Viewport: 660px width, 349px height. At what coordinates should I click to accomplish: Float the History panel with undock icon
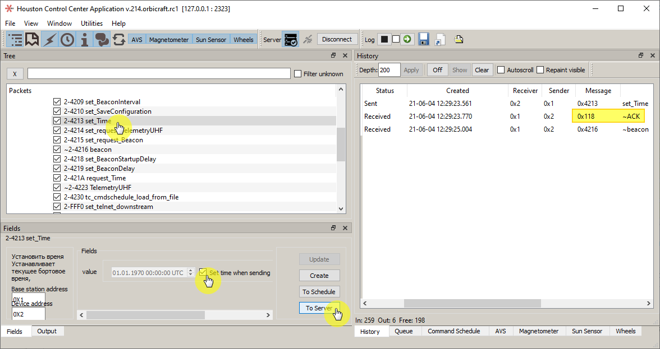click(641, 55)
